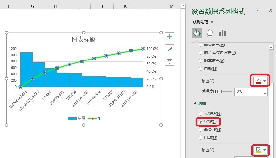
Task: Click the 1200 primary axis label
Action: [x=13, y=49]
